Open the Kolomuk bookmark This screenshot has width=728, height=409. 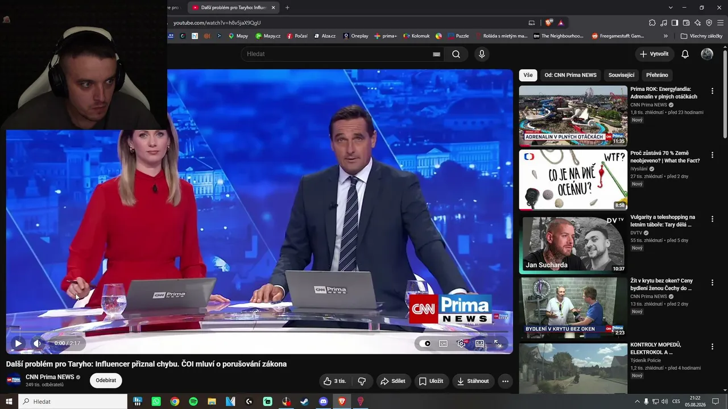click(x=417, y=36)
